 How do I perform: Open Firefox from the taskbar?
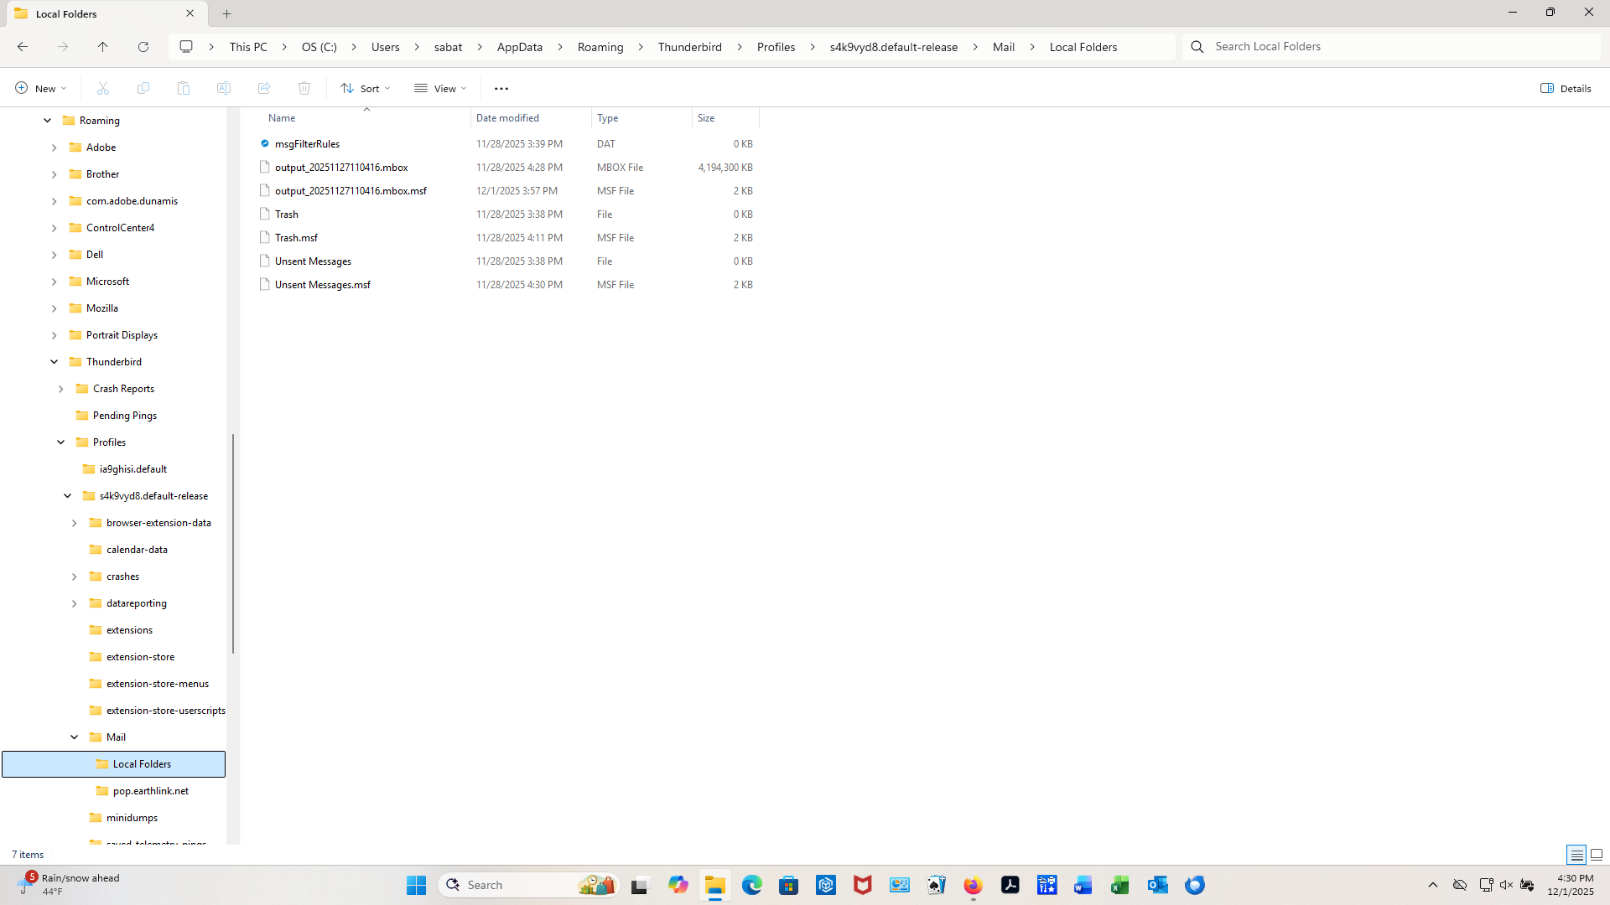click(973, 885)
